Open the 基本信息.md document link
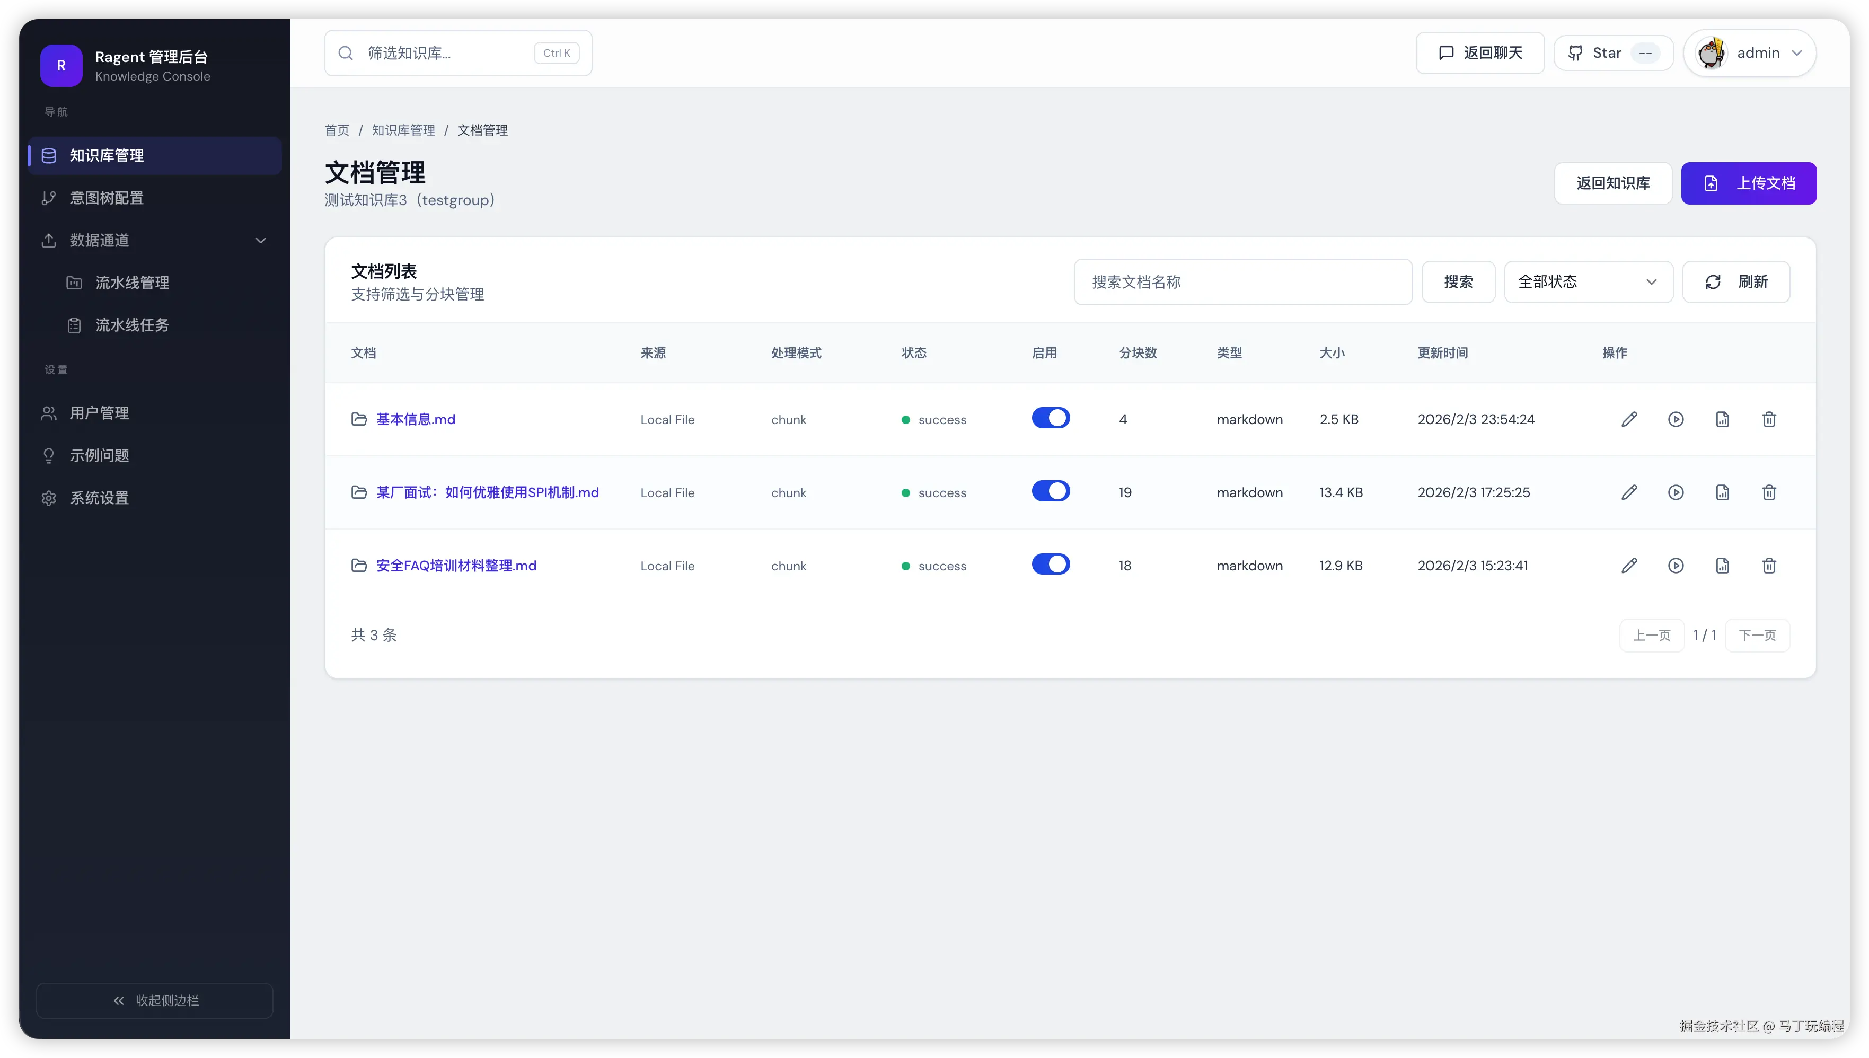The width and height of the screenshot is (1869, 1058). coord(416,419)
